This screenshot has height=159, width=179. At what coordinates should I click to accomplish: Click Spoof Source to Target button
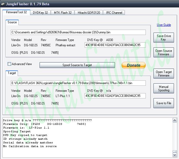click(x=77, y=65)
